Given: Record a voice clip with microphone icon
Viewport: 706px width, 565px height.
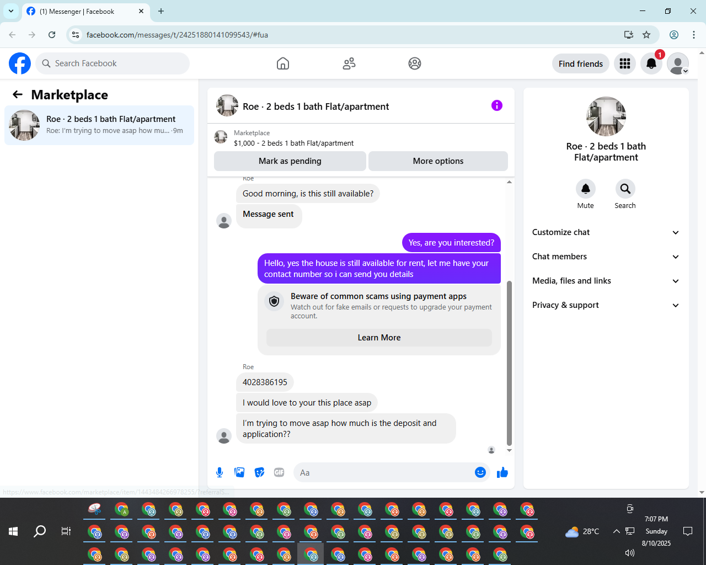Looking at the screenshot, I should [x=220, y=472].
